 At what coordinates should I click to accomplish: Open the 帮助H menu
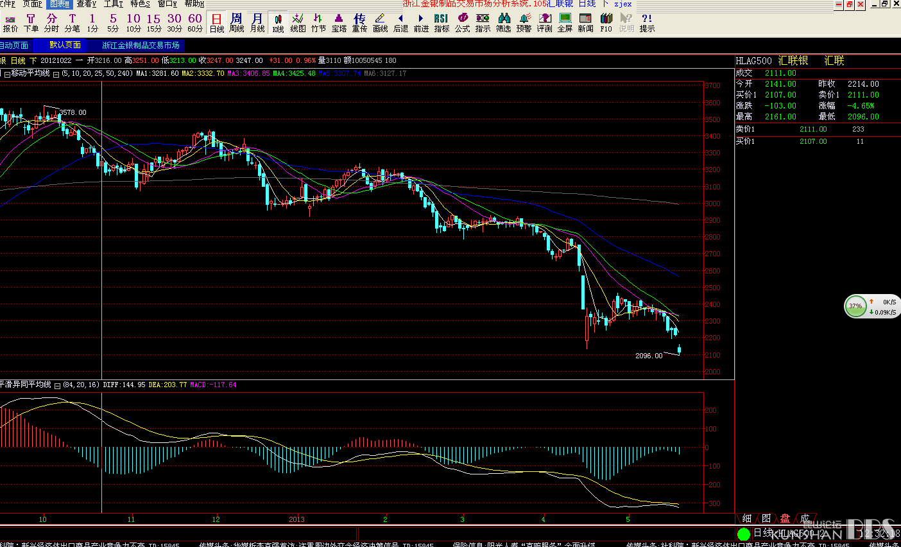194,4
